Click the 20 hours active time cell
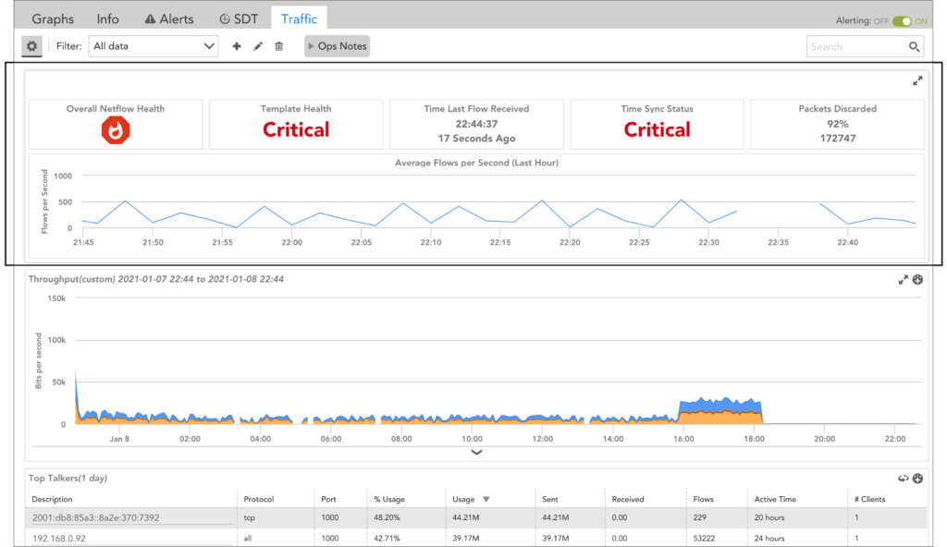Screen dimensions: 947x547 pos(769,518)
